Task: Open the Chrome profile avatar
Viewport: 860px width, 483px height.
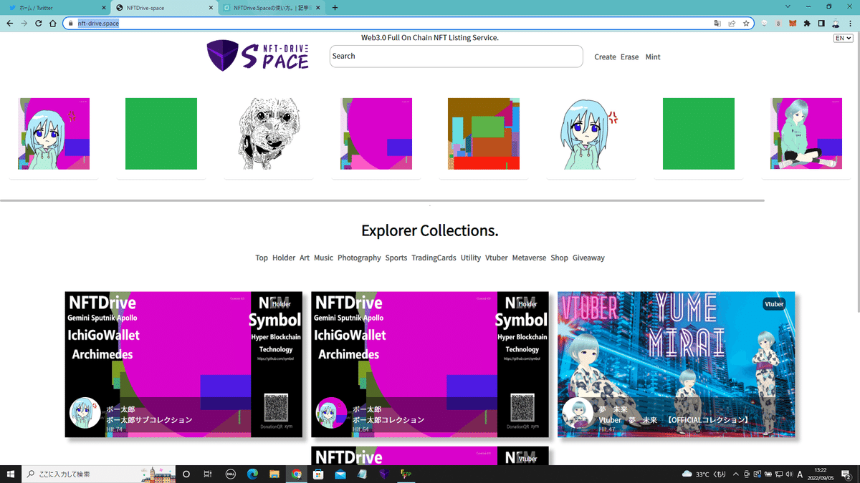Action: [x=836, y=23]
